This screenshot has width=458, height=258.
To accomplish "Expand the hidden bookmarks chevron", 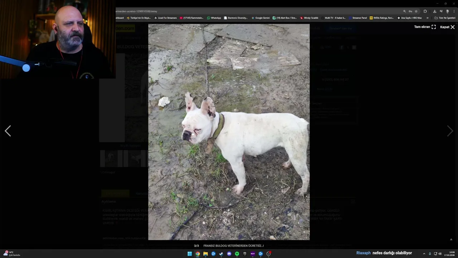I will pyautogui.click(x=427, y=18).
